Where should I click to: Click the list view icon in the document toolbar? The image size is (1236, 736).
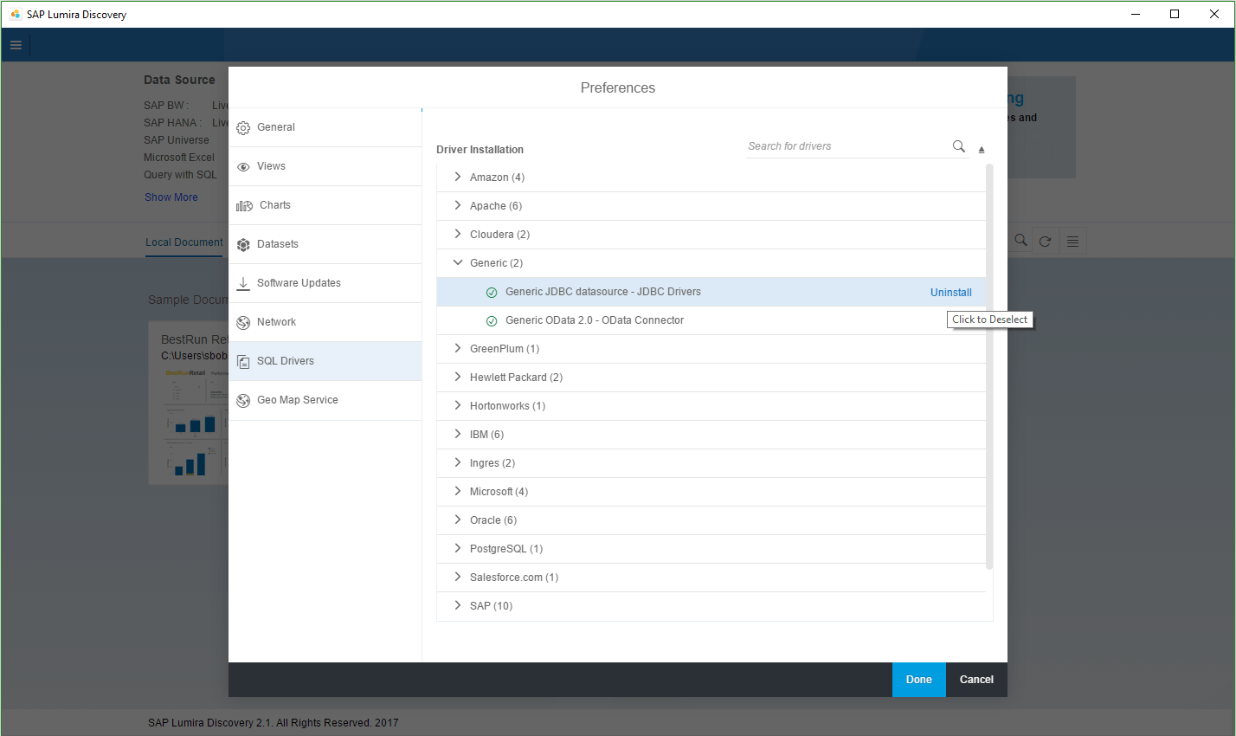click(x=1072, y=242)
